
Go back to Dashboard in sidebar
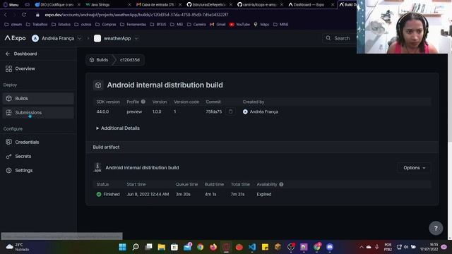click(x=21, y=54)
